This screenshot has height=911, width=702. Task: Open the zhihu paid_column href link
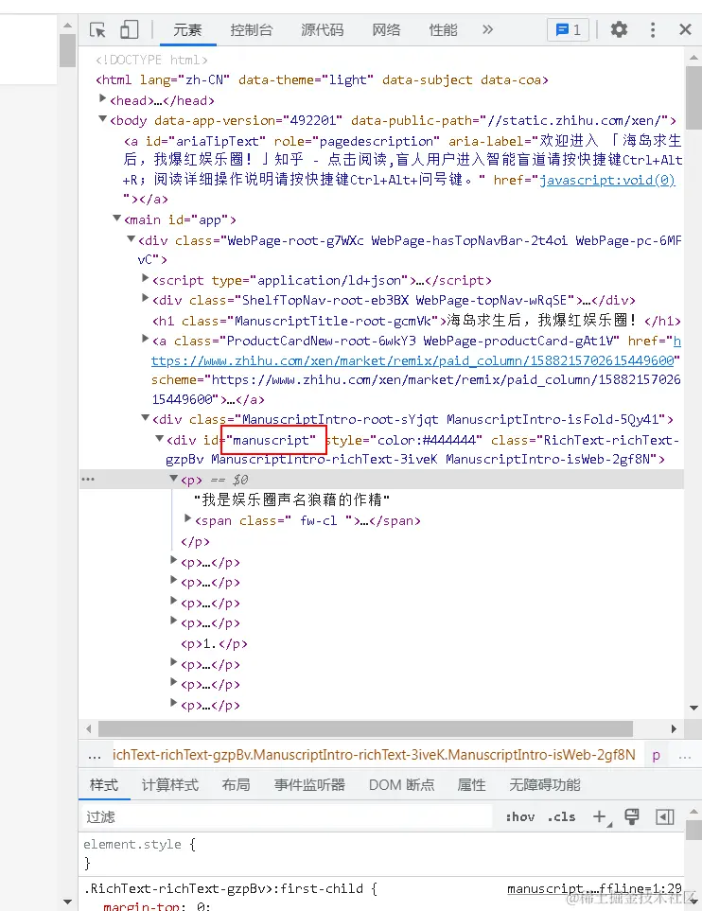pos(412,360)
